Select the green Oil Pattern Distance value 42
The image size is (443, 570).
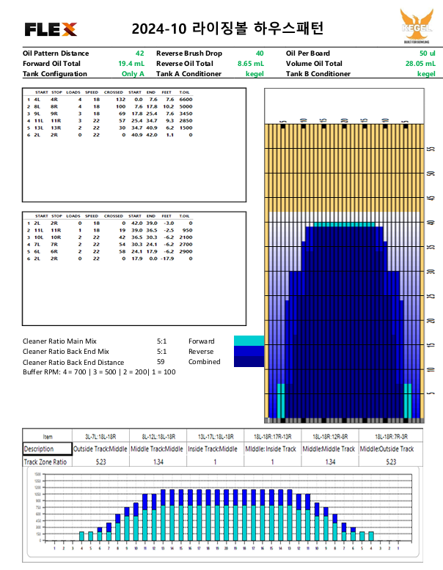[140, 53]
